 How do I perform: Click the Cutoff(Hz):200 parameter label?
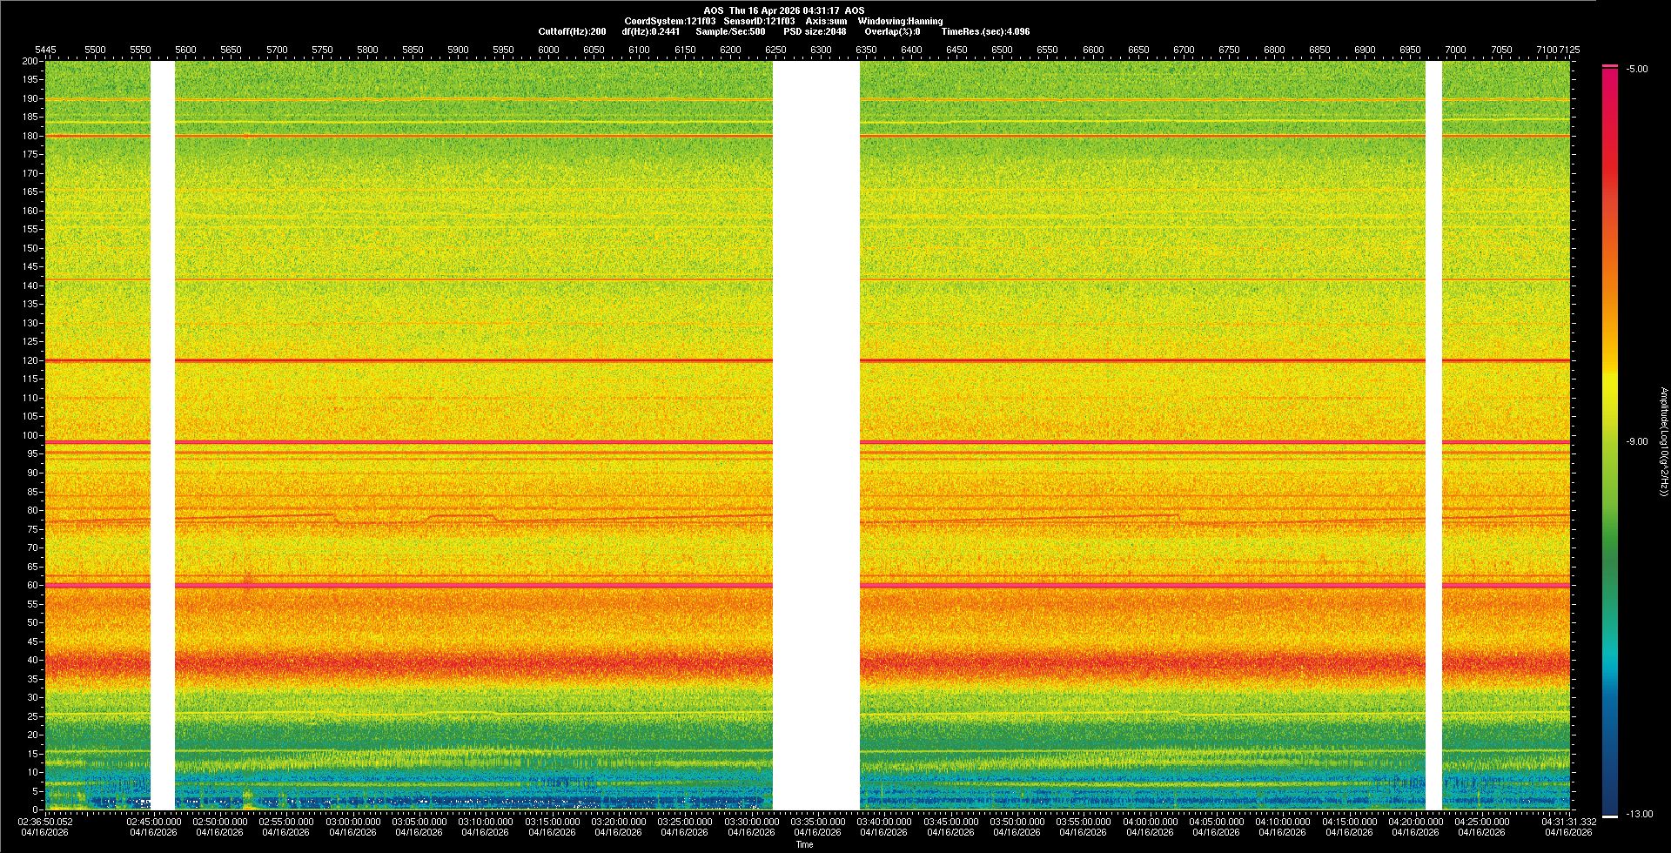coord(572,31)
